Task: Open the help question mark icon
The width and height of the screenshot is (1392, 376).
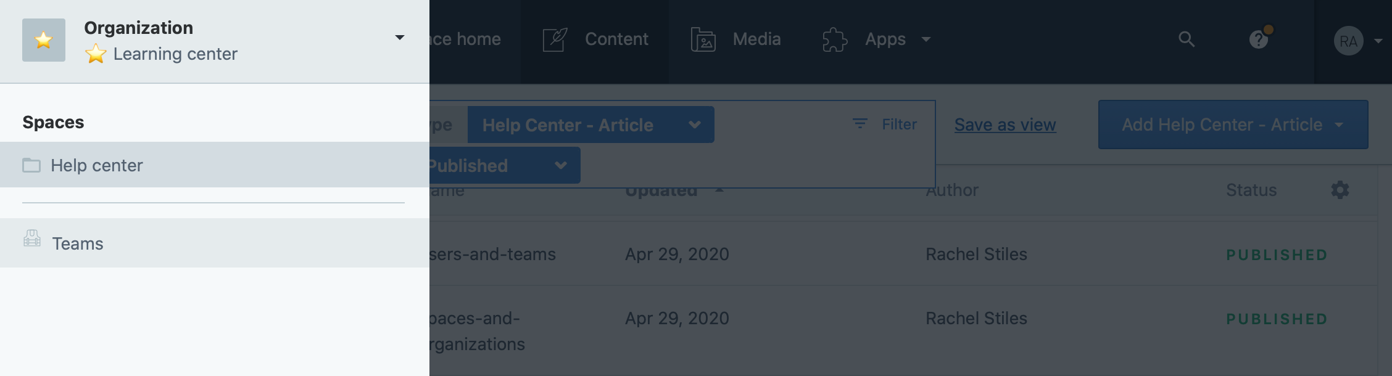Action: point(1259,40)
